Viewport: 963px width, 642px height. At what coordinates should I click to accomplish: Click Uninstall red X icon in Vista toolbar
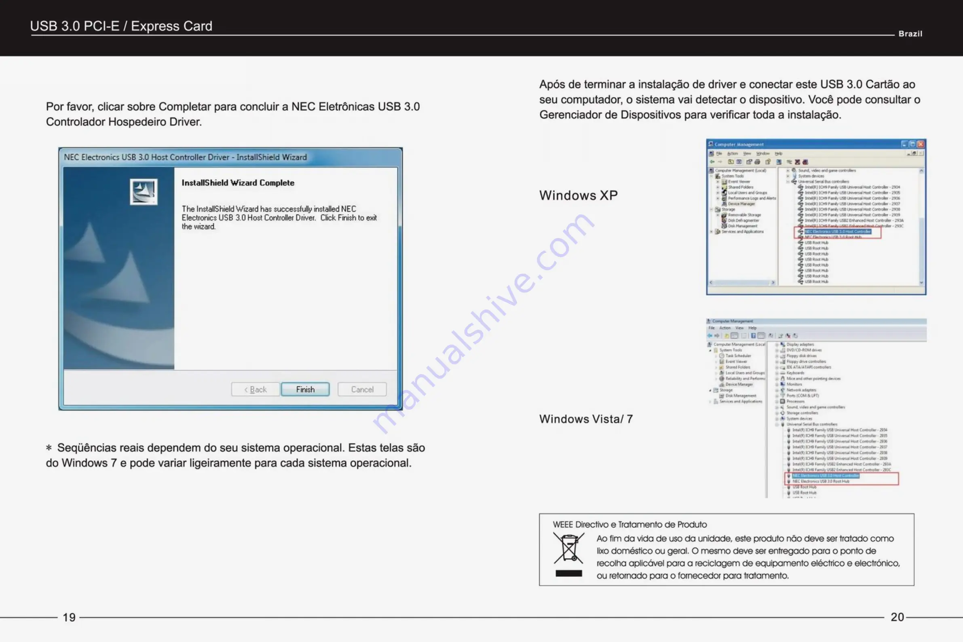pos(788,336)
